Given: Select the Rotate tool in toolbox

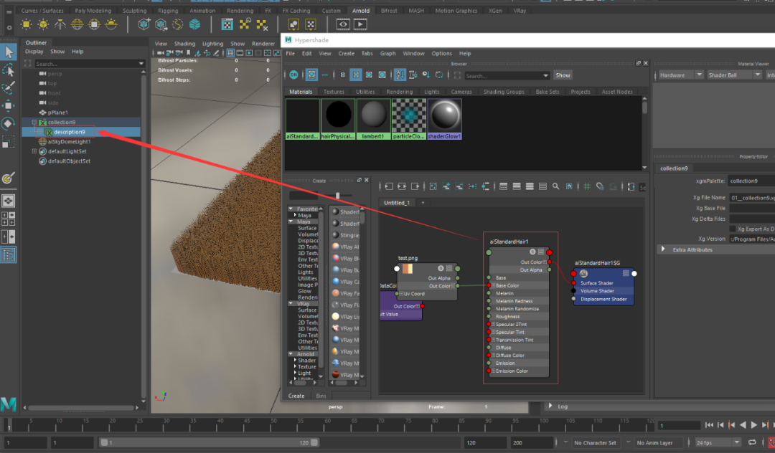Looking at the screenshot, I should [x=9, y=123].
